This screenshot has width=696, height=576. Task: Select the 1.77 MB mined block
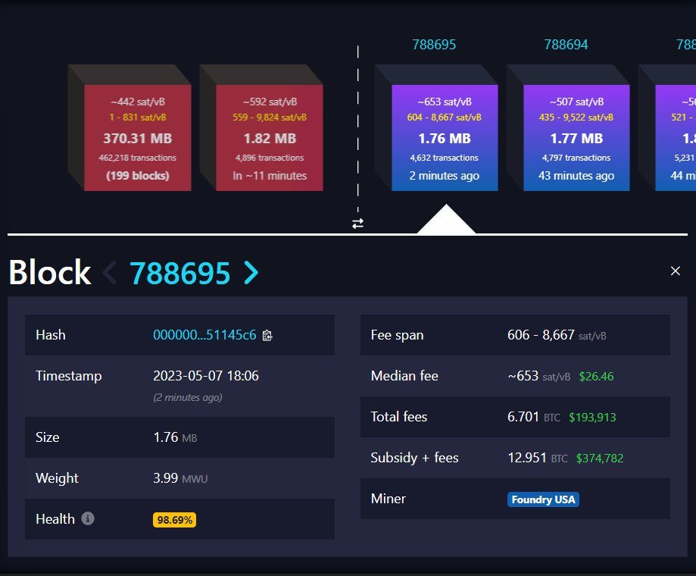coord(576,138)
